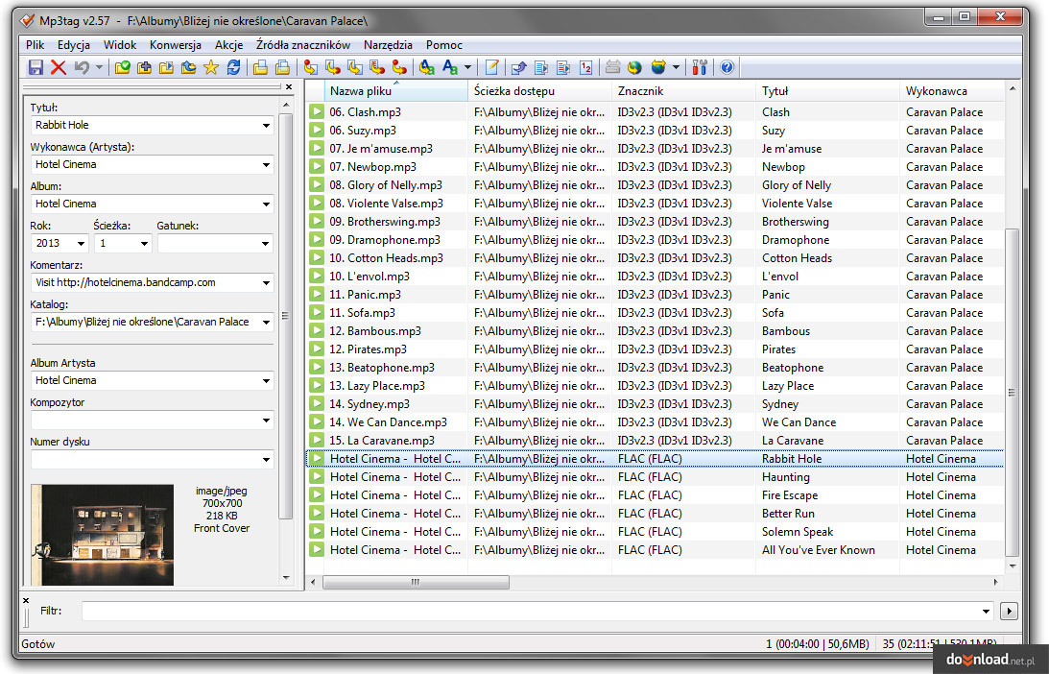Click the play icon beside 15. La Caravane.mp3

pos(317,441)
